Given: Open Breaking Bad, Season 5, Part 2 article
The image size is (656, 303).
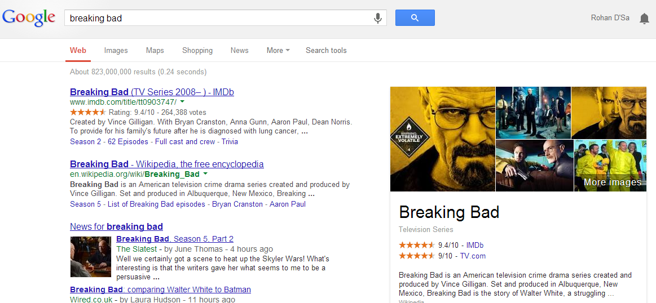Looking at the screenshot, I should pyautogui.click(x=175, y=239).
